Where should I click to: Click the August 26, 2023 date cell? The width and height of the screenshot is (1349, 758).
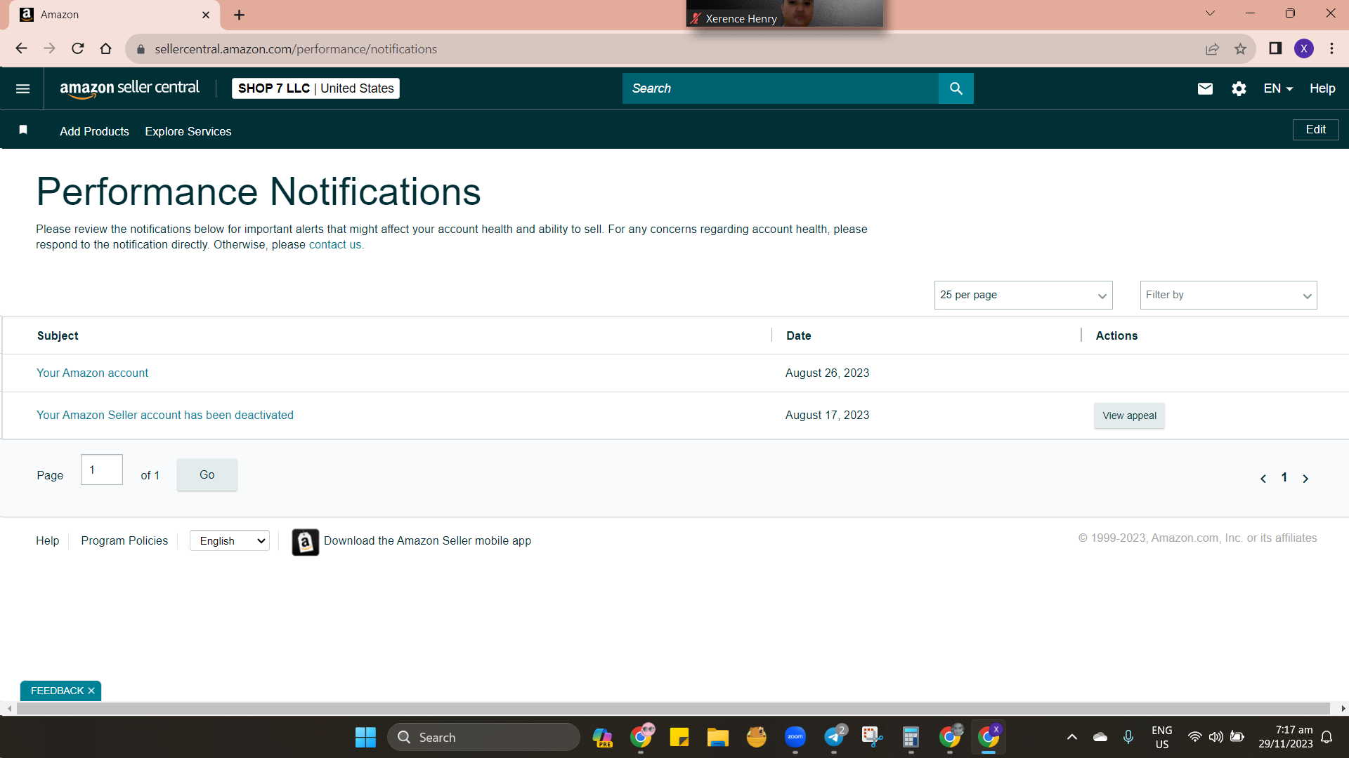pyautogui.click(x=827, y=373)
